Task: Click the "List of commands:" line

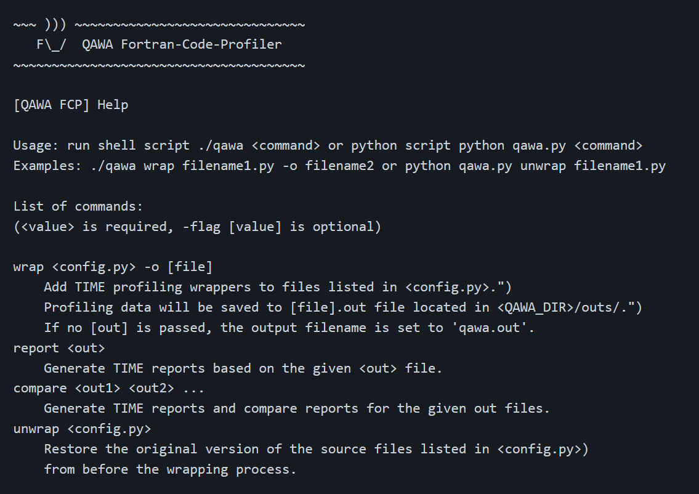Action: point(78,206)
